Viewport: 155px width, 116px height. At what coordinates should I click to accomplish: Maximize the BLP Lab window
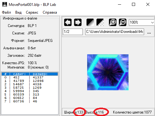tap(134, 5)
